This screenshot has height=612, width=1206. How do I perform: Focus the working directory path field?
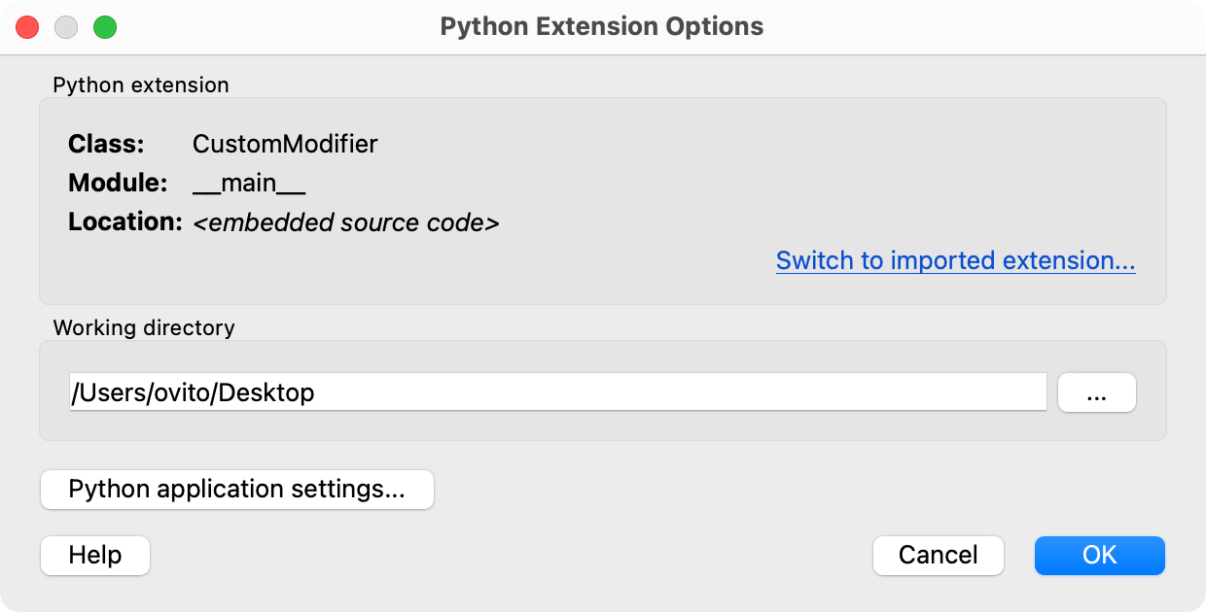pos(557,392)
